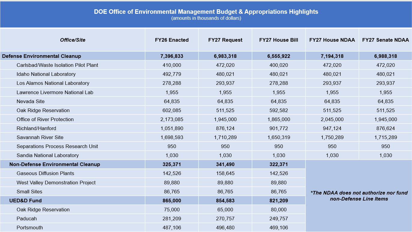Image resolution: width=412 pixels, height=232 pixels.
Task: Click the 'UED&D Fund' section header
Action: point(26,201)
